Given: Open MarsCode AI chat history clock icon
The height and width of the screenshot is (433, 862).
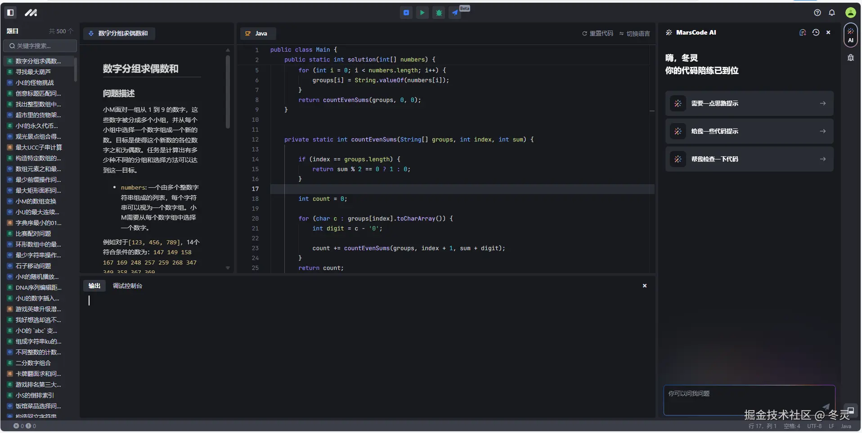Looking at the screenshot, I should coord(816,32).
